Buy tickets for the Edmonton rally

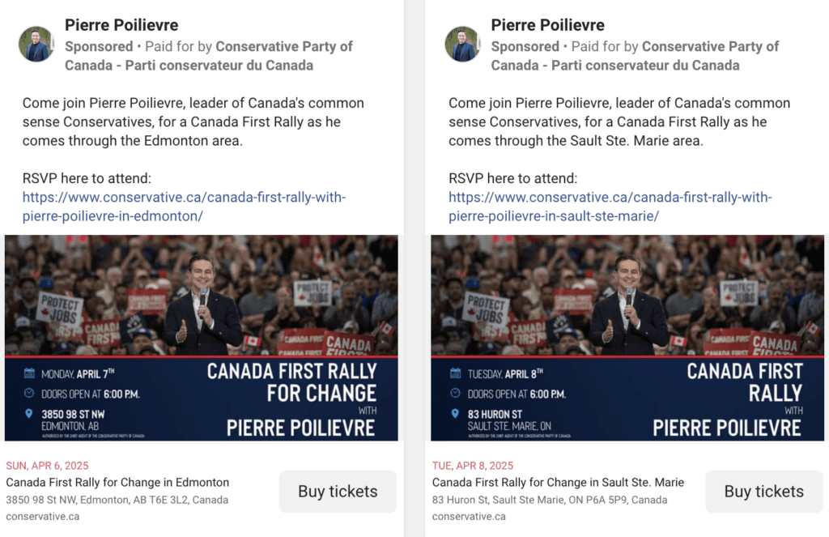338,492
